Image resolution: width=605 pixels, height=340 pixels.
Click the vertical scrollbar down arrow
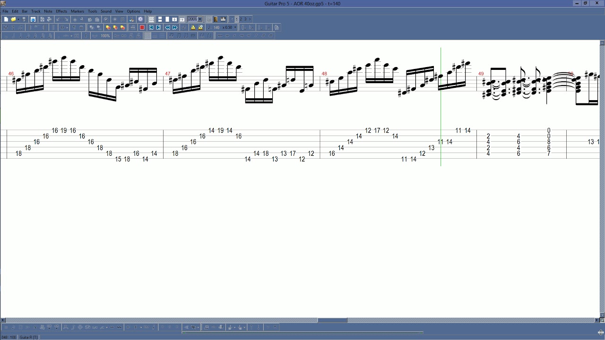602,315
